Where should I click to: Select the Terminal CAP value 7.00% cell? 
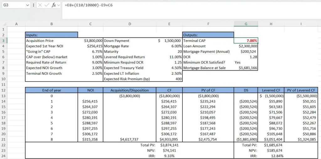(246, 41)
